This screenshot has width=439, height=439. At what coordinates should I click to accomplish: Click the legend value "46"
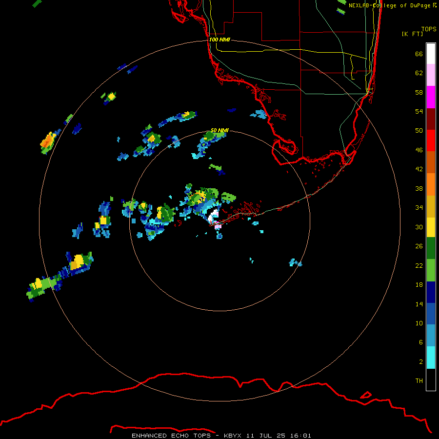click(419, 150)
